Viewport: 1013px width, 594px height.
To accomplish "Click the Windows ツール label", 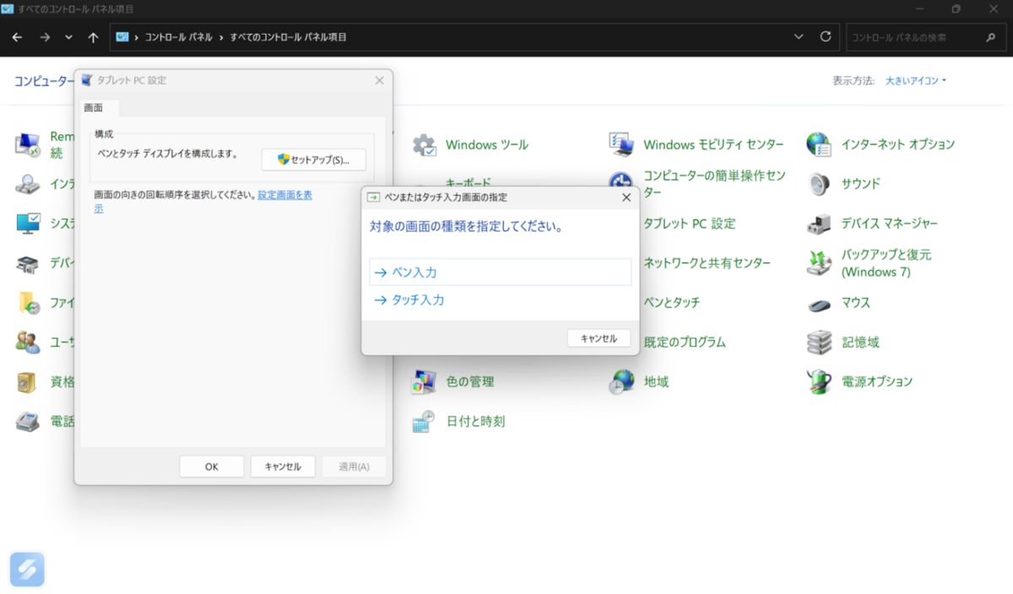I will (x=487, y=144).
